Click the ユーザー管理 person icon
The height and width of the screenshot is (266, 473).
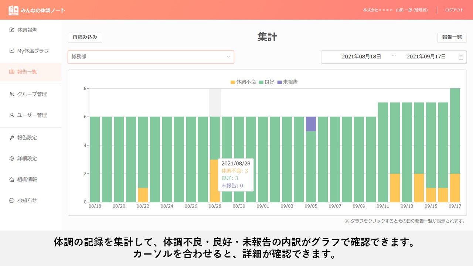12,115
